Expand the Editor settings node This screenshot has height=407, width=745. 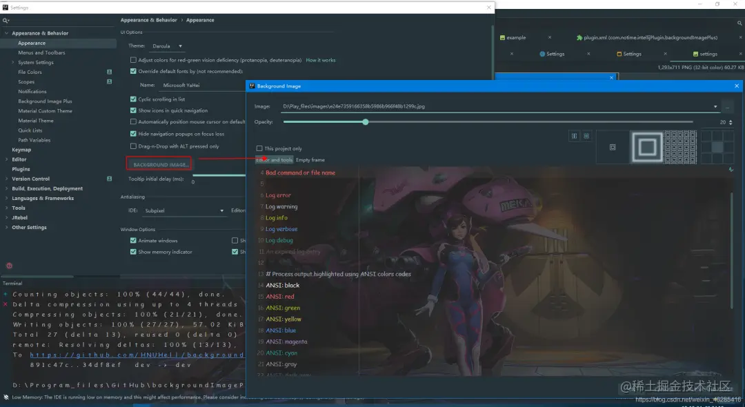[6, 159]
